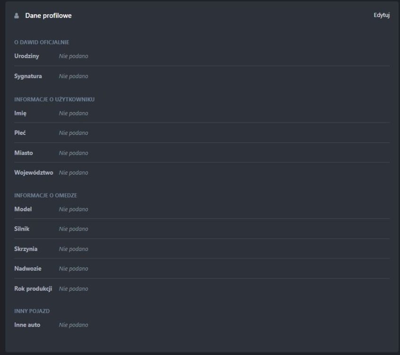Select the Sygnatura field value
400x355 pixels.
tap(72, 75)
